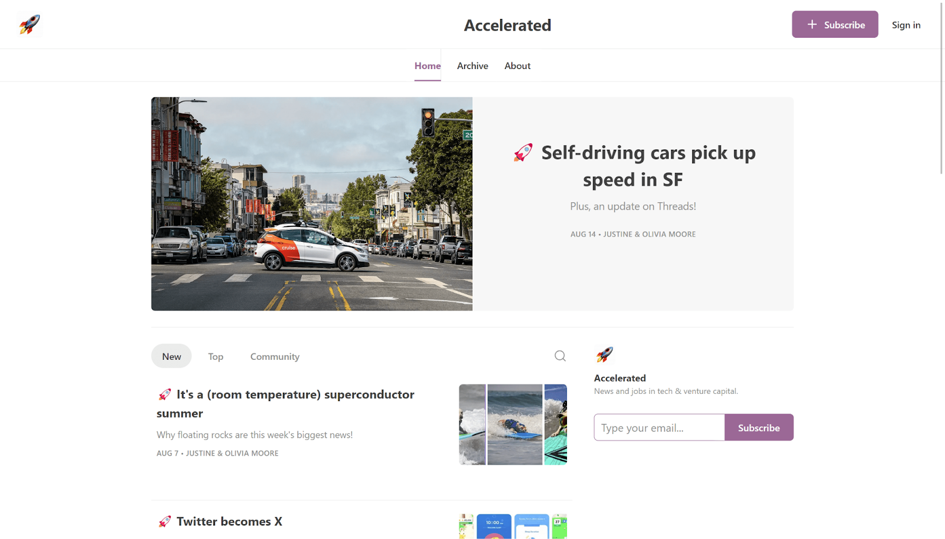Open the About page

click(x=517, y=65)
